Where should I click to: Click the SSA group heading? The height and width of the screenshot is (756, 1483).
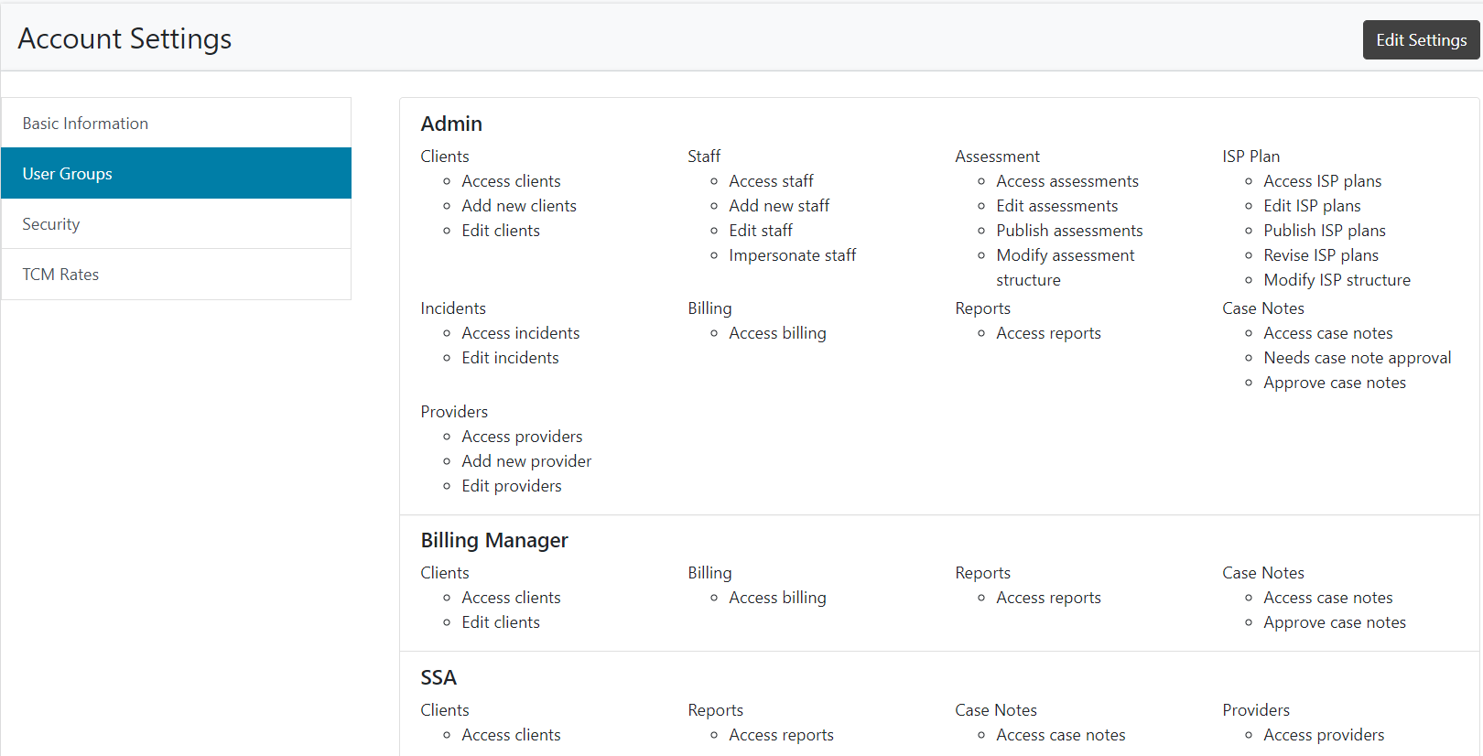438,678
